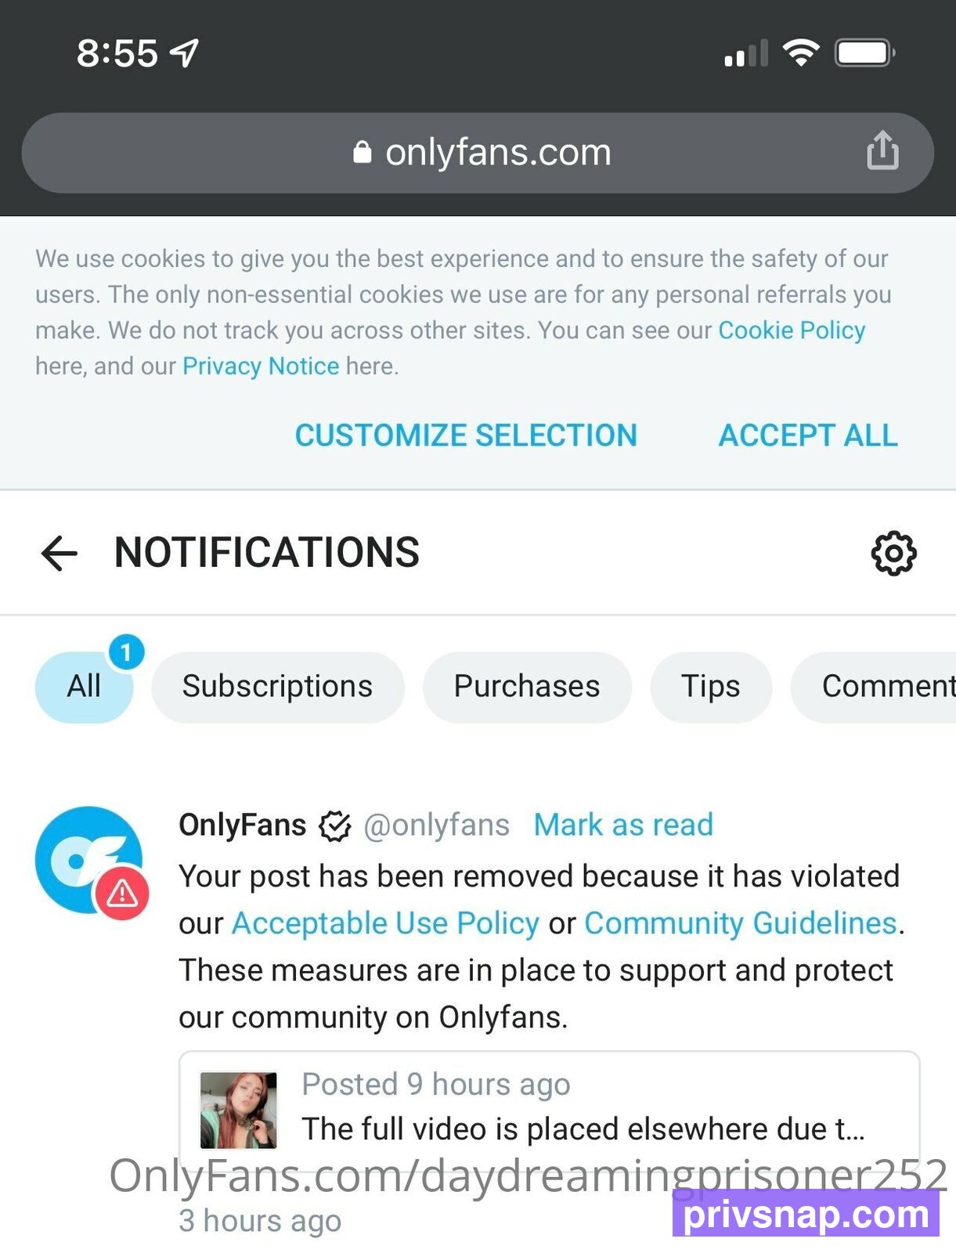Tap the verified checkmark badge next to OnlyFans
The image size is (956, 1253).
(334, 825)
